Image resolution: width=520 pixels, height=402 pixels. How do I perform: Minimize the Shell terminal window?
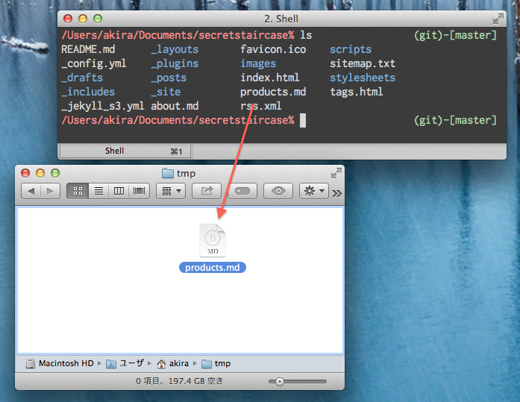click(x=83, y=19)
